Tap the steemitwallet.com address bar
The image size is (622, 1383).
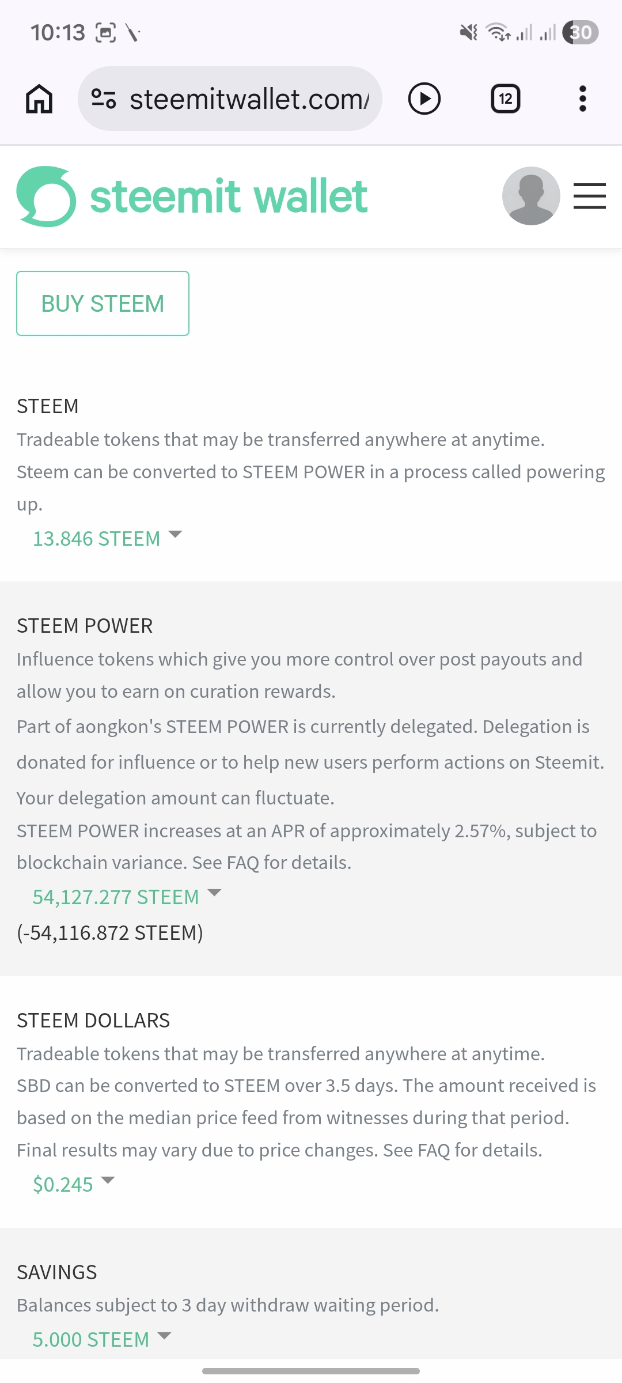click(x=249, y=99)
